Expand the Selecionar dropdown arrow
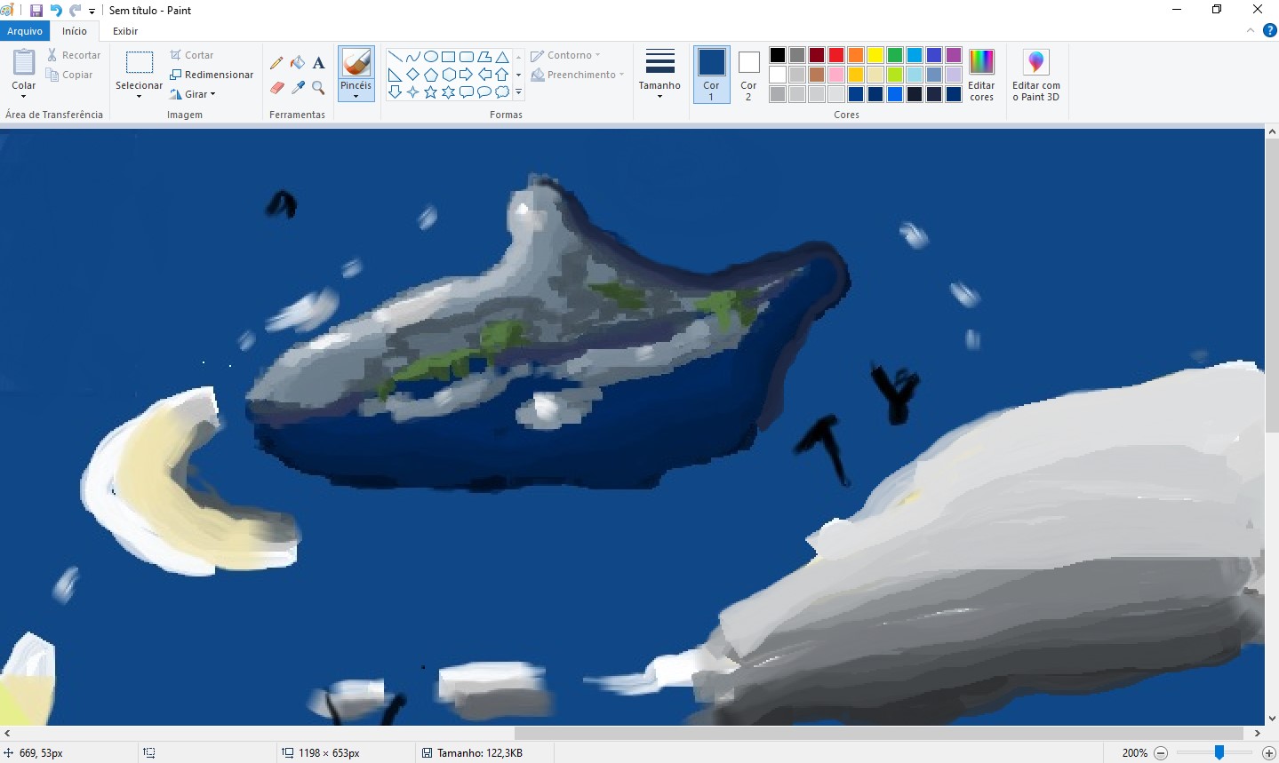 click(x=140, y=96)
